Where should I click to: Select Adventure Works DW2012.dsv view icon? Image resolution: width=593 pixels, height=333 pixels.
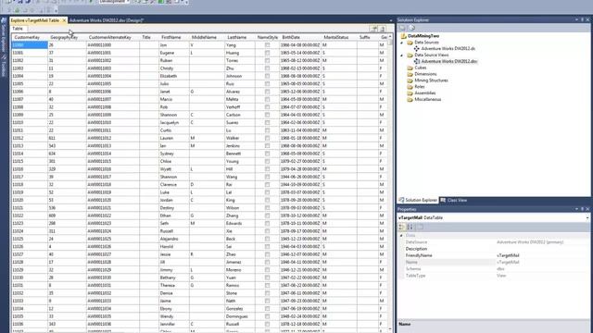click(416, 61)
